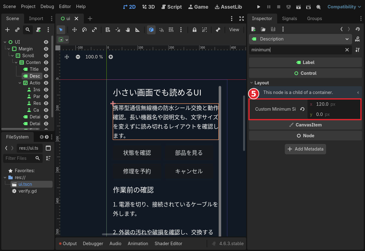Collapse the Actio node

click(x=20, y=83)
